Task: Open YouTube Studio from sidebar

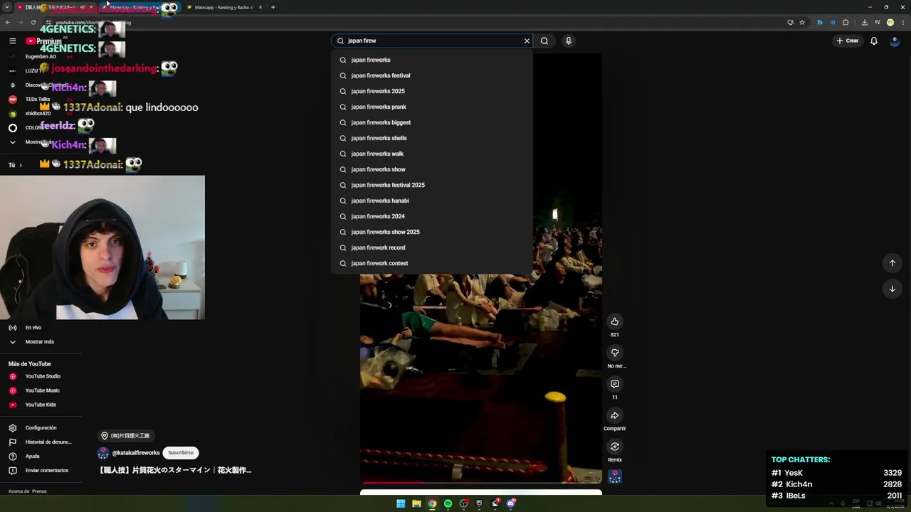Action: pos(41,376)
